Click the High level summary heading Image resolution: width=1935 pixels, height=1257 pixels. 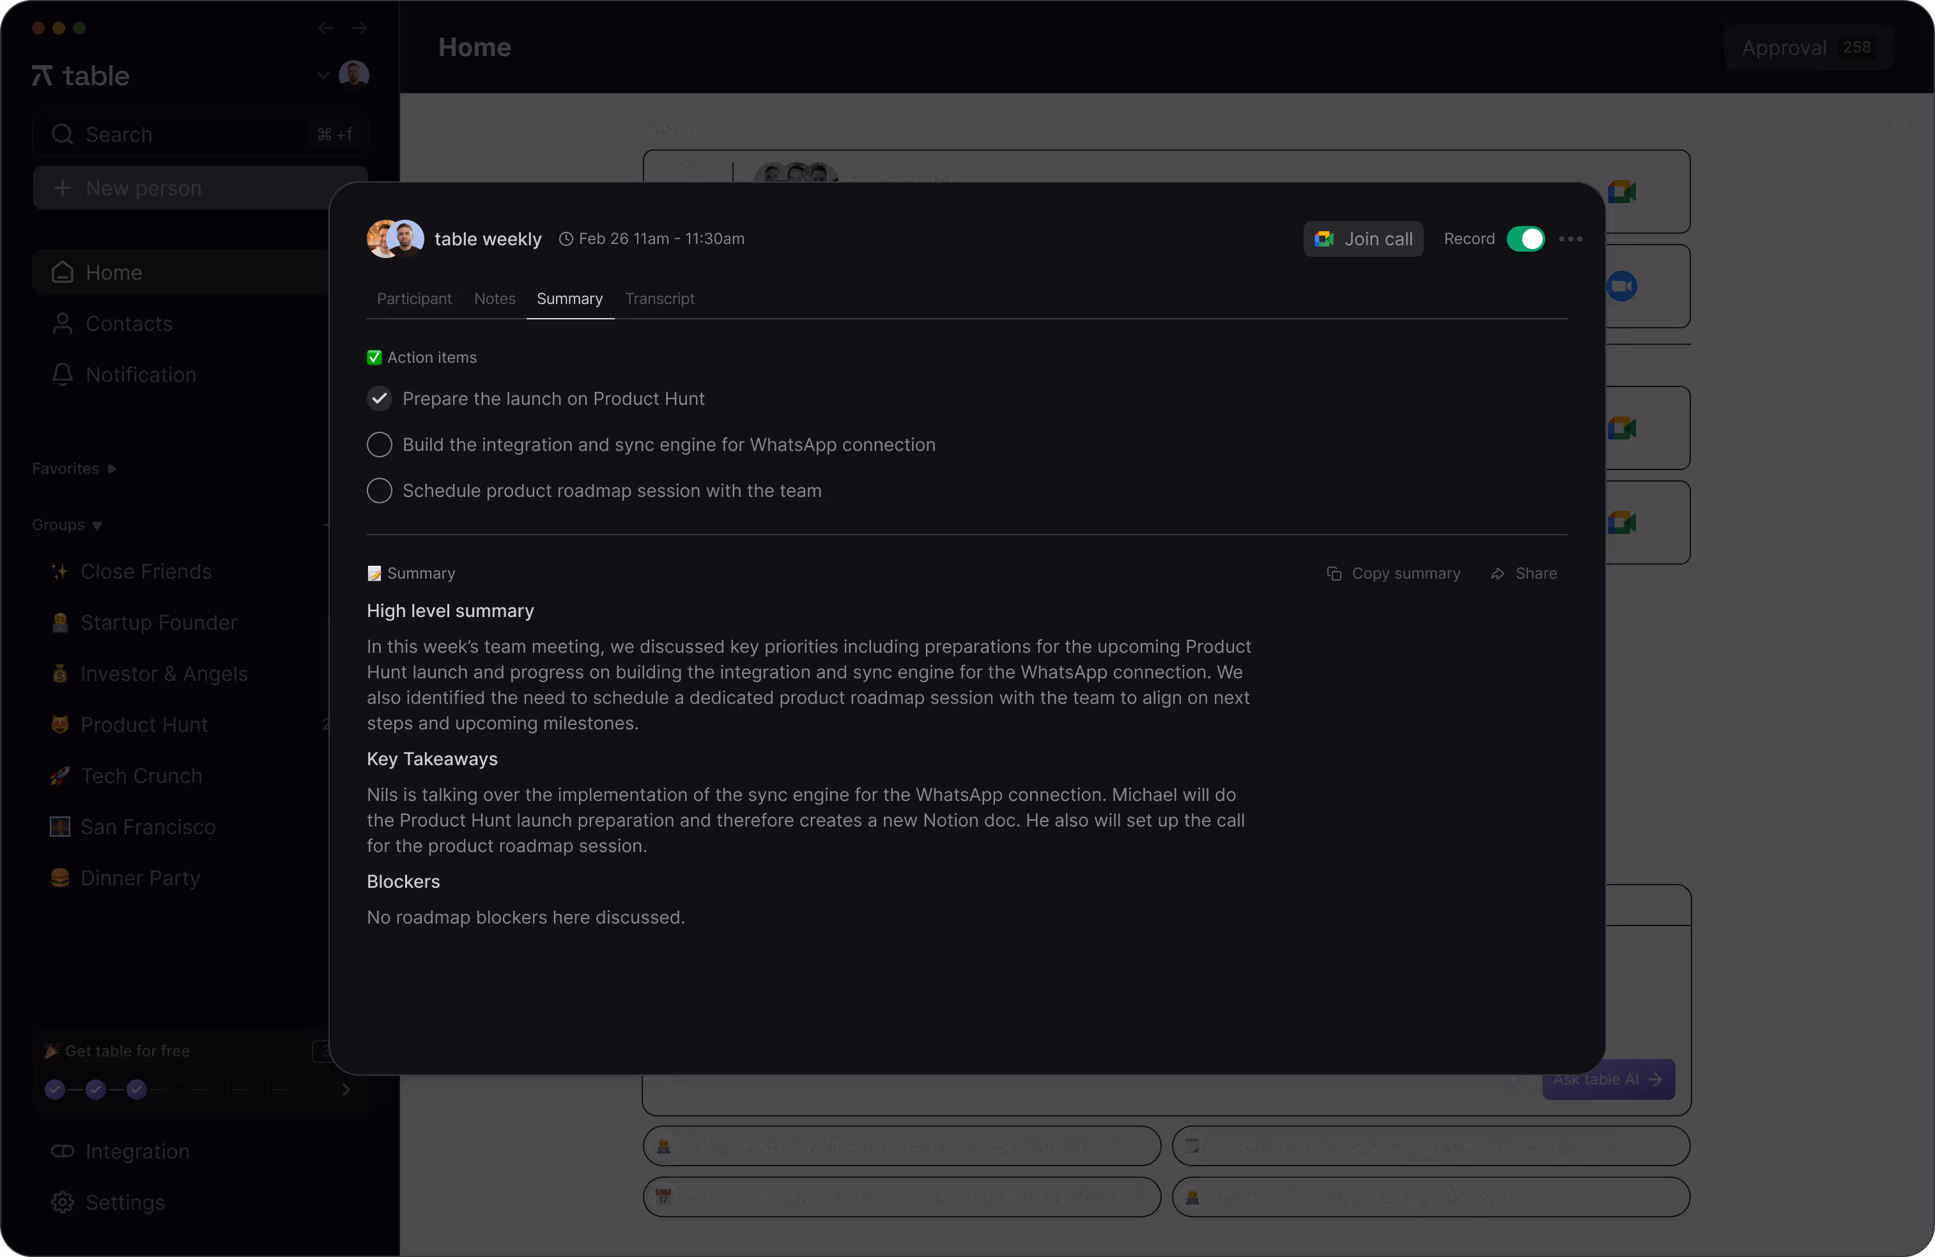click(451, 611)
